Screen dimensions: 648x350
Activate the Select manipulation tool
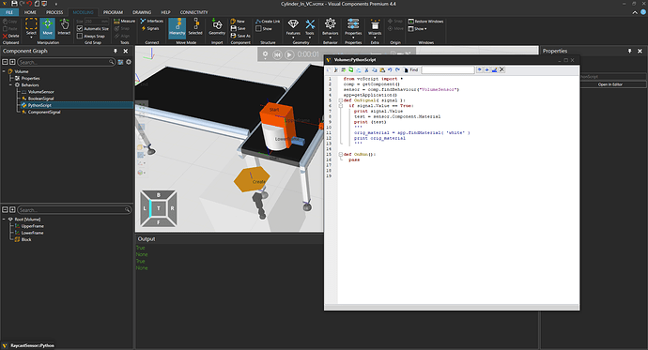[x=31, y=27]
